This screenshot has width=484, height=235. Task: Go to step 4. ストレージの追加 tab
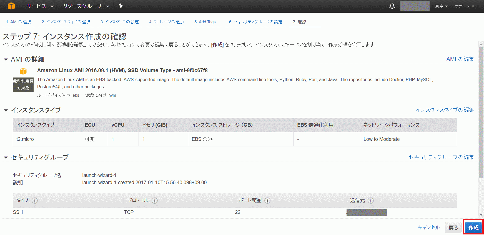click(x=166, y=22)
